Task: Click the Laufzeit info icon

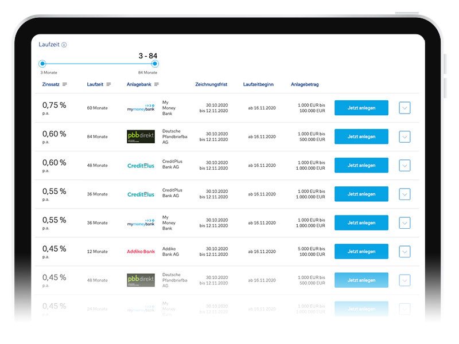Action: click(64, 45)
